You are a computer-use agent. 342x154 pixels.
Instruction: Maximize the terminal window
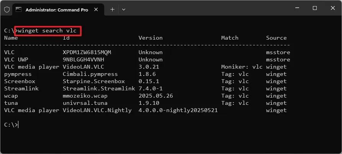point(315,8)
